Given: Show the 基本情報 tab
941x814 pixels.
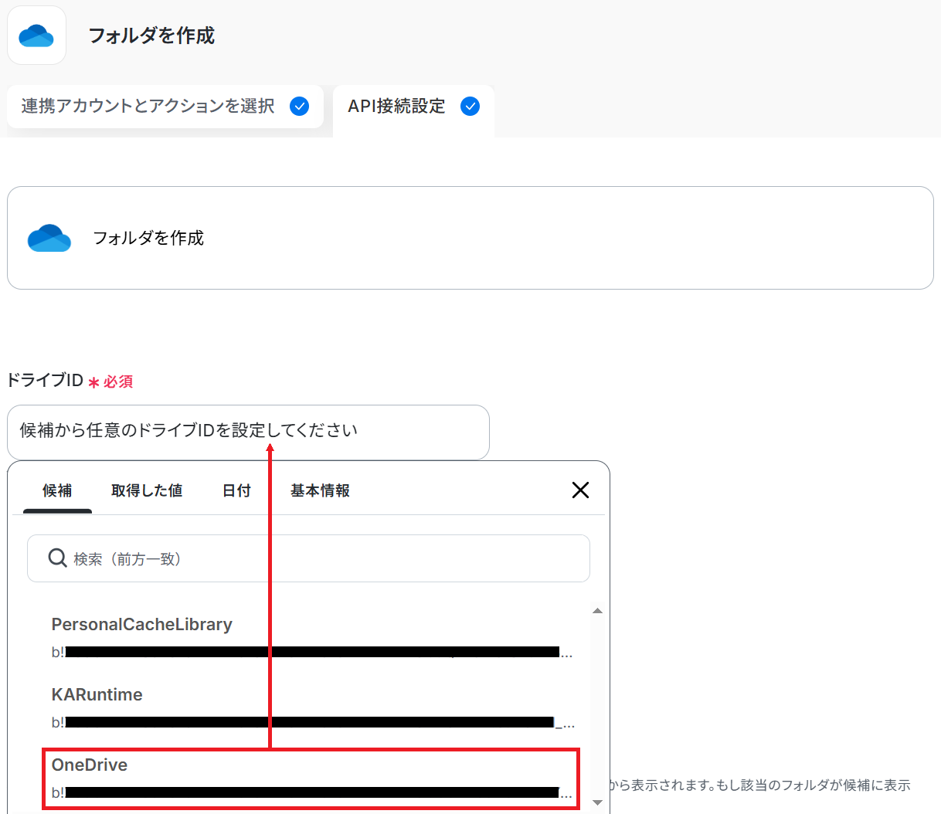Looking at the screenshot, I should (320, 490).
